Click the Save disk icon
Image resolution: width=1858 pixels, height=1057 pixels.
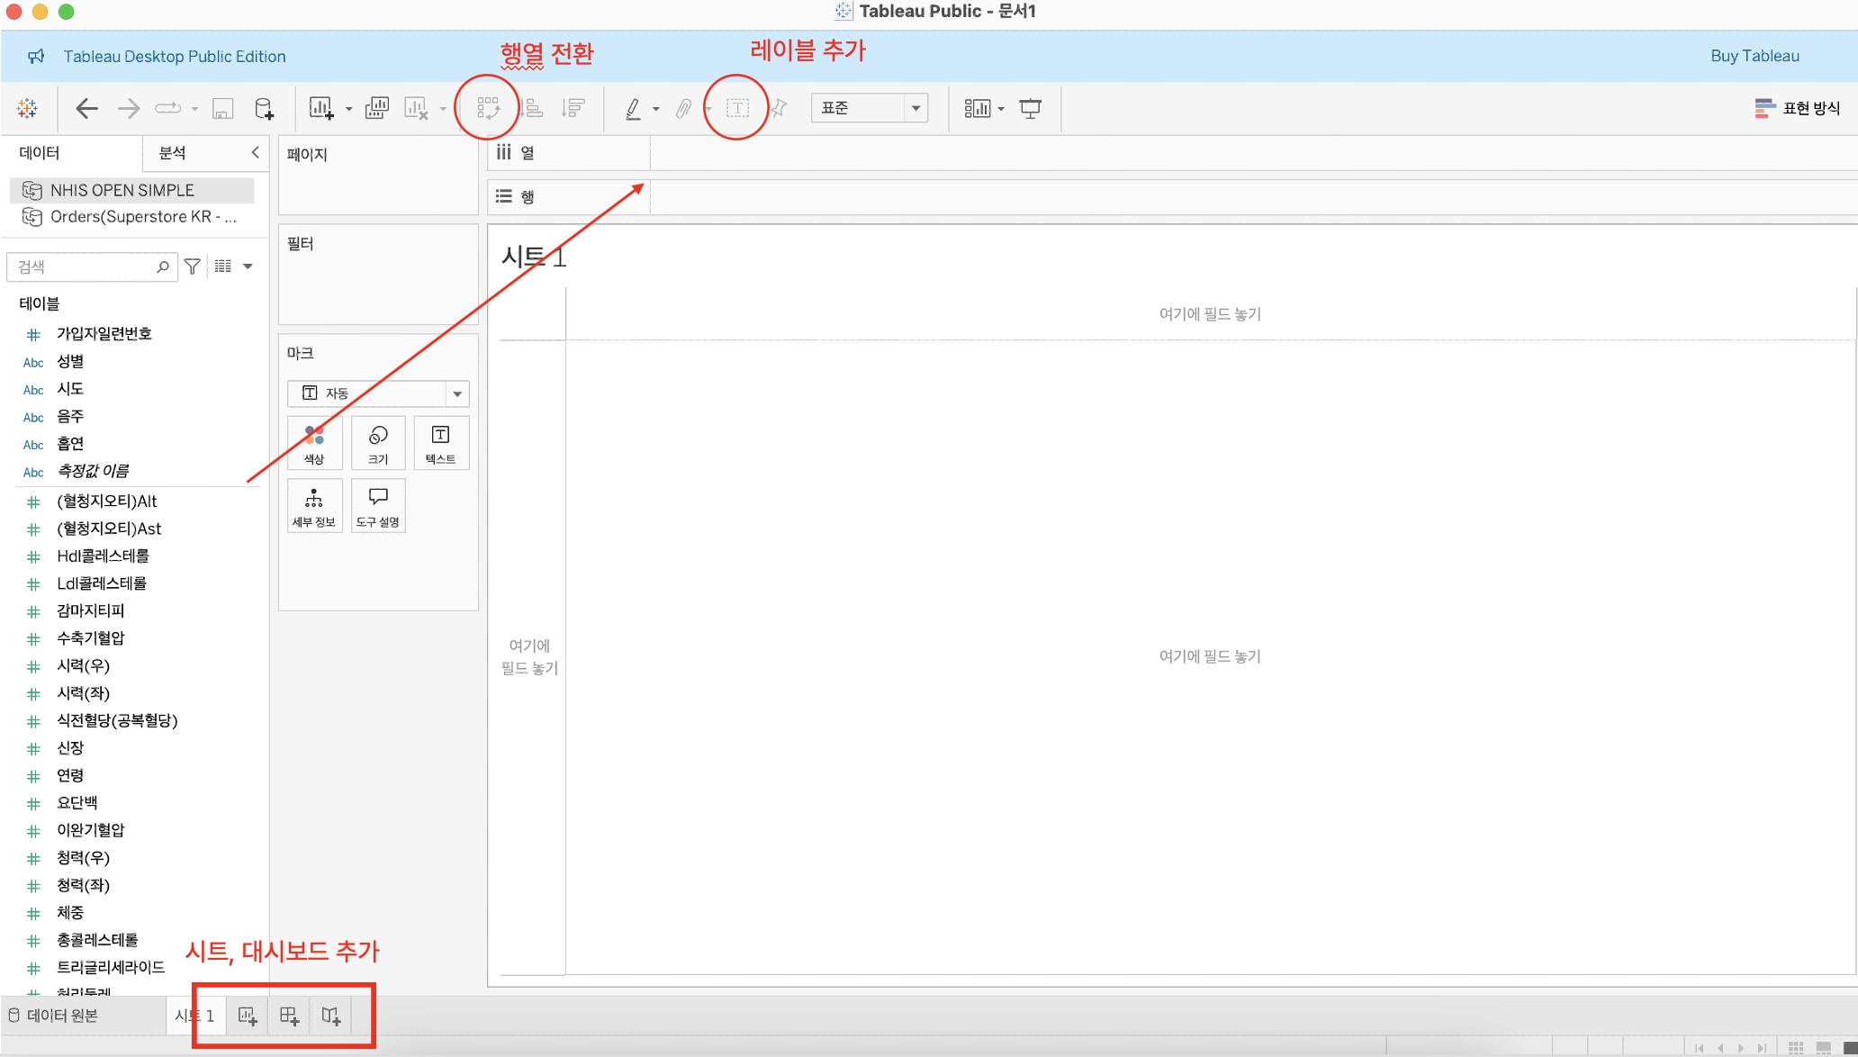click(222, 109)
